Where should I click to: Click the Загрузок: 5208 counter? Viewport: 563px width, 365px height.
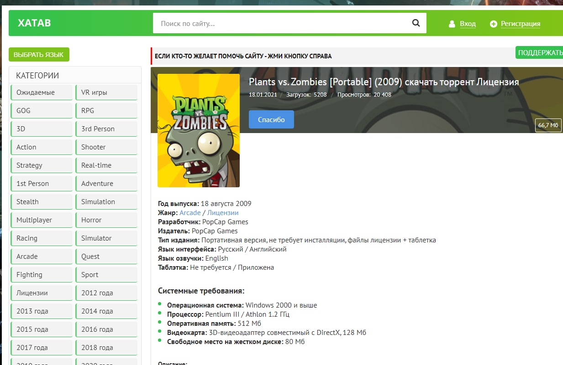(306, 95)
